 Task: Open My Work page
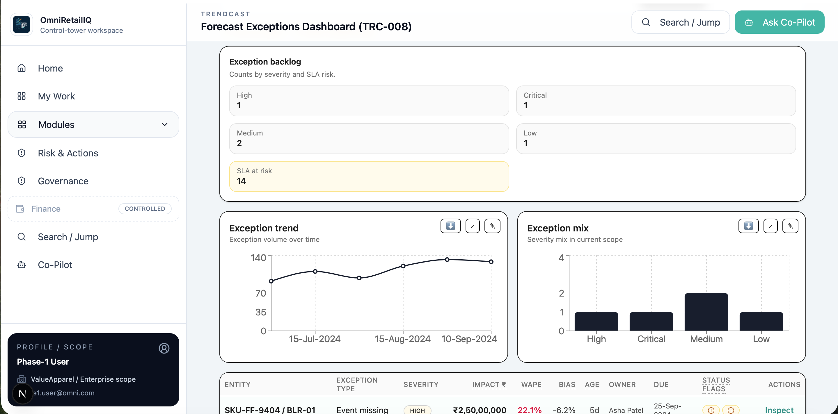pos(56,96)
